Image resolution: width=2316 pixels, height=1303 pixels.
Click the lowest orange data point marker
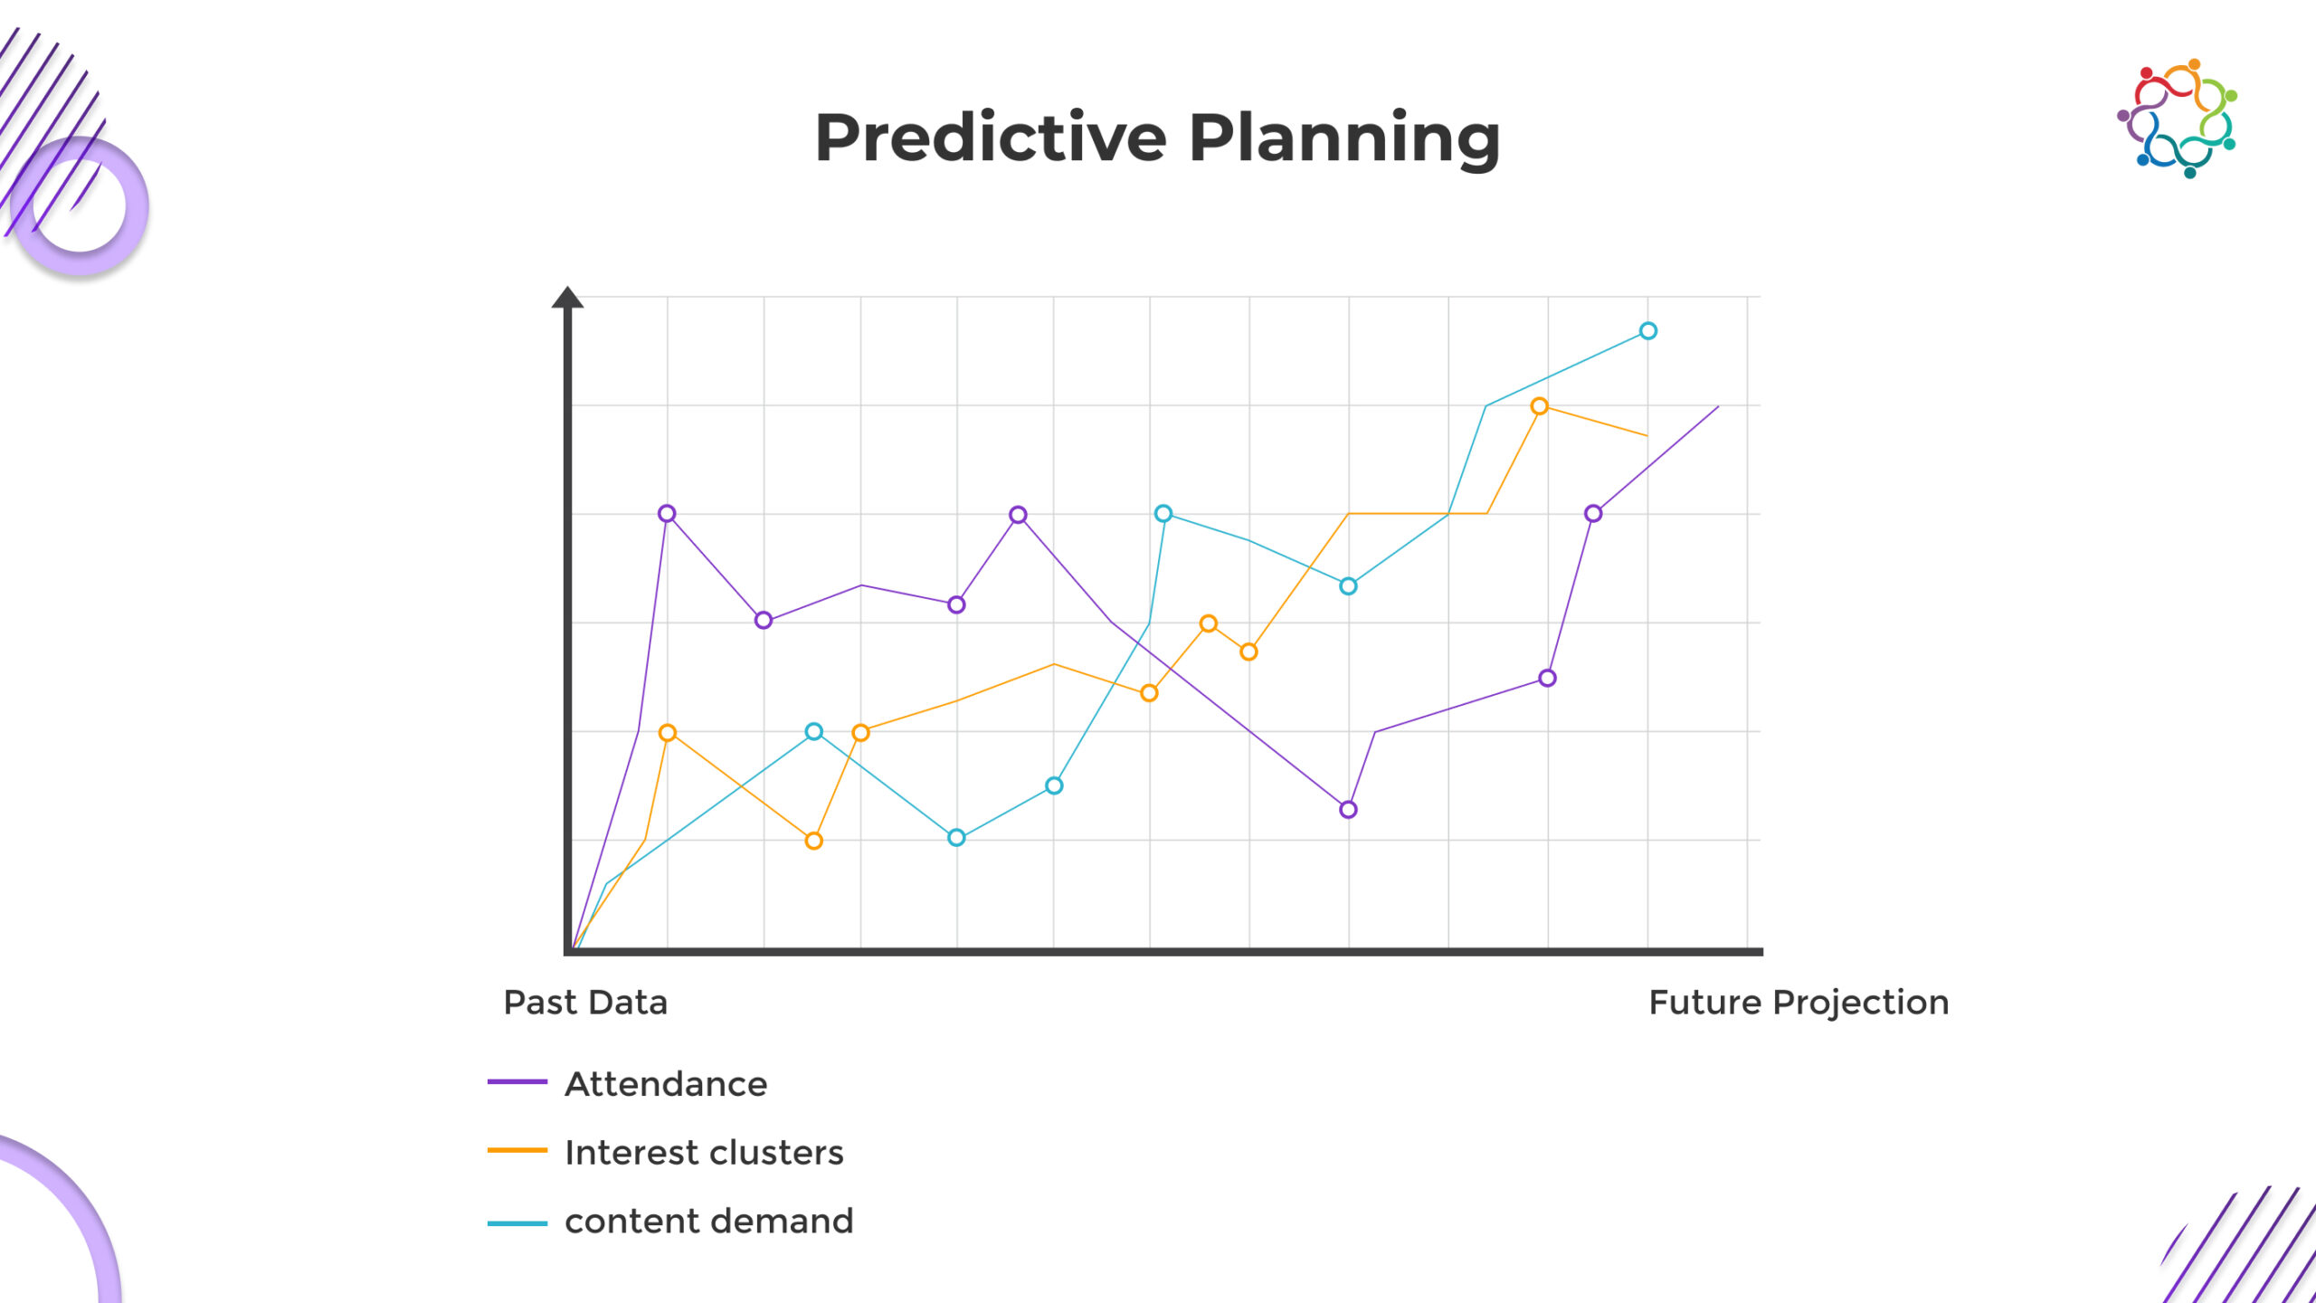pos(813,841)
